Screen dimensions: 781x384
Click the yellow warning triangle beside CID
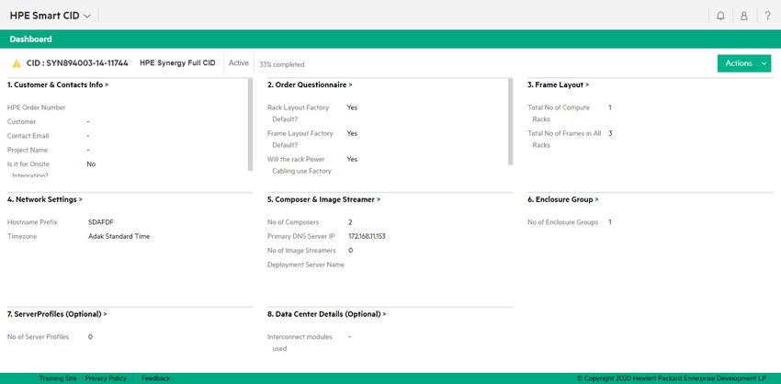17,63
